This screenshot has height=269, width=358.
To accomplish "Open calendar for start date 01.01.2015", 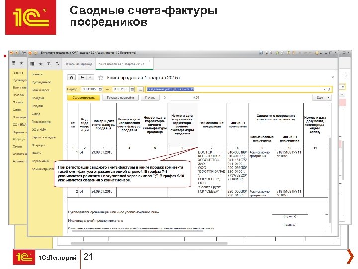I will (100, 89).
